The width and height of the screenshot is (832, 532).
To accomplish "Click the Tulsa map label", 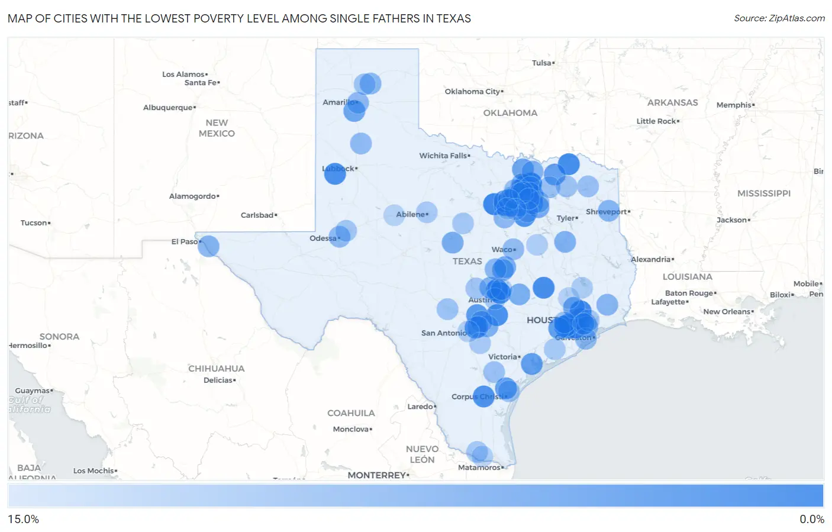I will [x=541, y=63].
